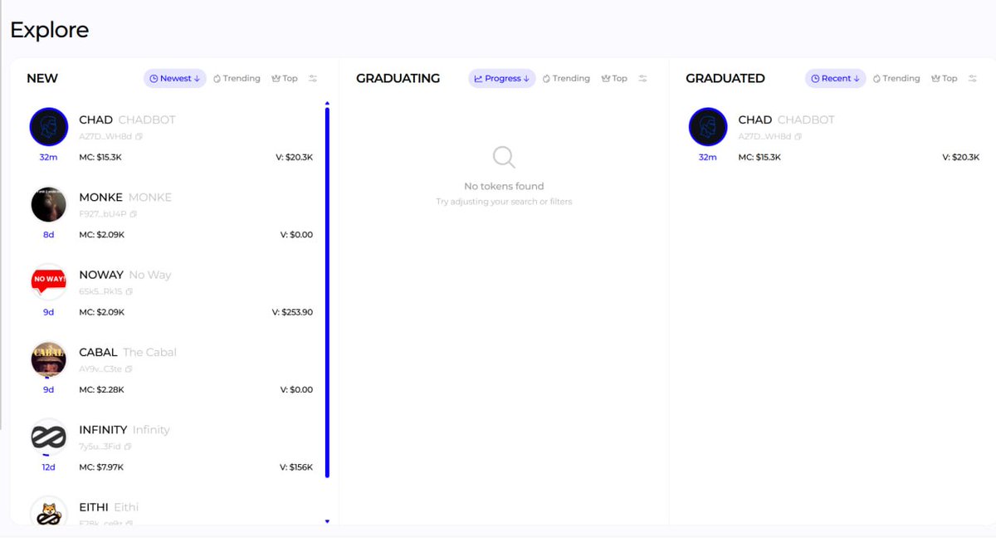Copy CHAD address in GRADUATED column
The image size is (996, 542).
pos(798,136)
